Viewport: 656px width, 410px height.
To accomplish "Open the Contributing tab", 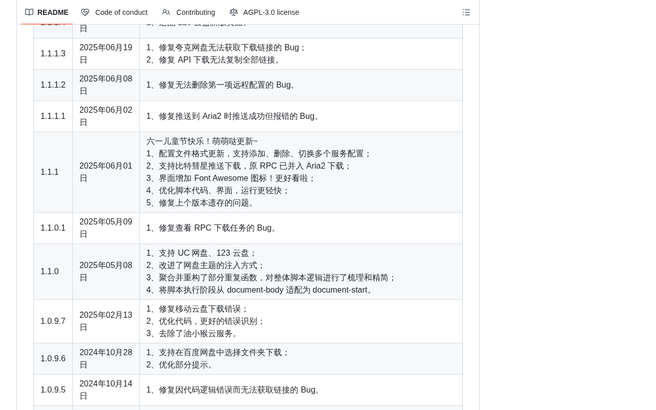I will pos(189,12).
